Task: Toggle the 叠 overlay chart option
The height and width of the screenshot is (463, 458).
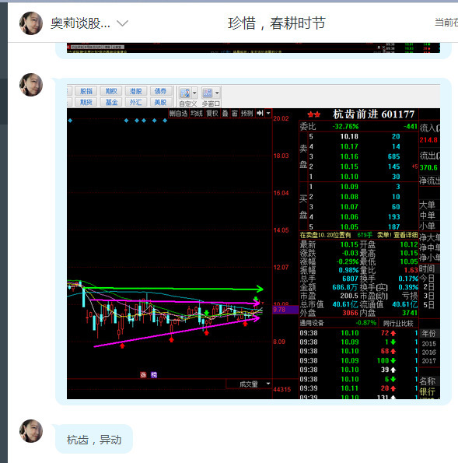Action: pos(225,113)
